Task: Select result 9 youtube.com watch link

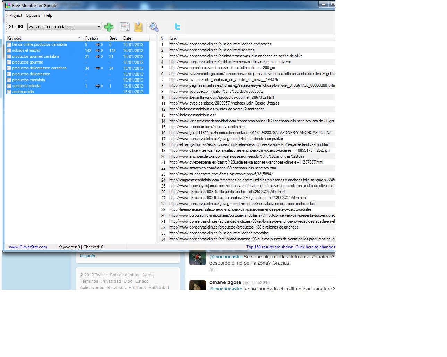Action: (x=216, y=91)
